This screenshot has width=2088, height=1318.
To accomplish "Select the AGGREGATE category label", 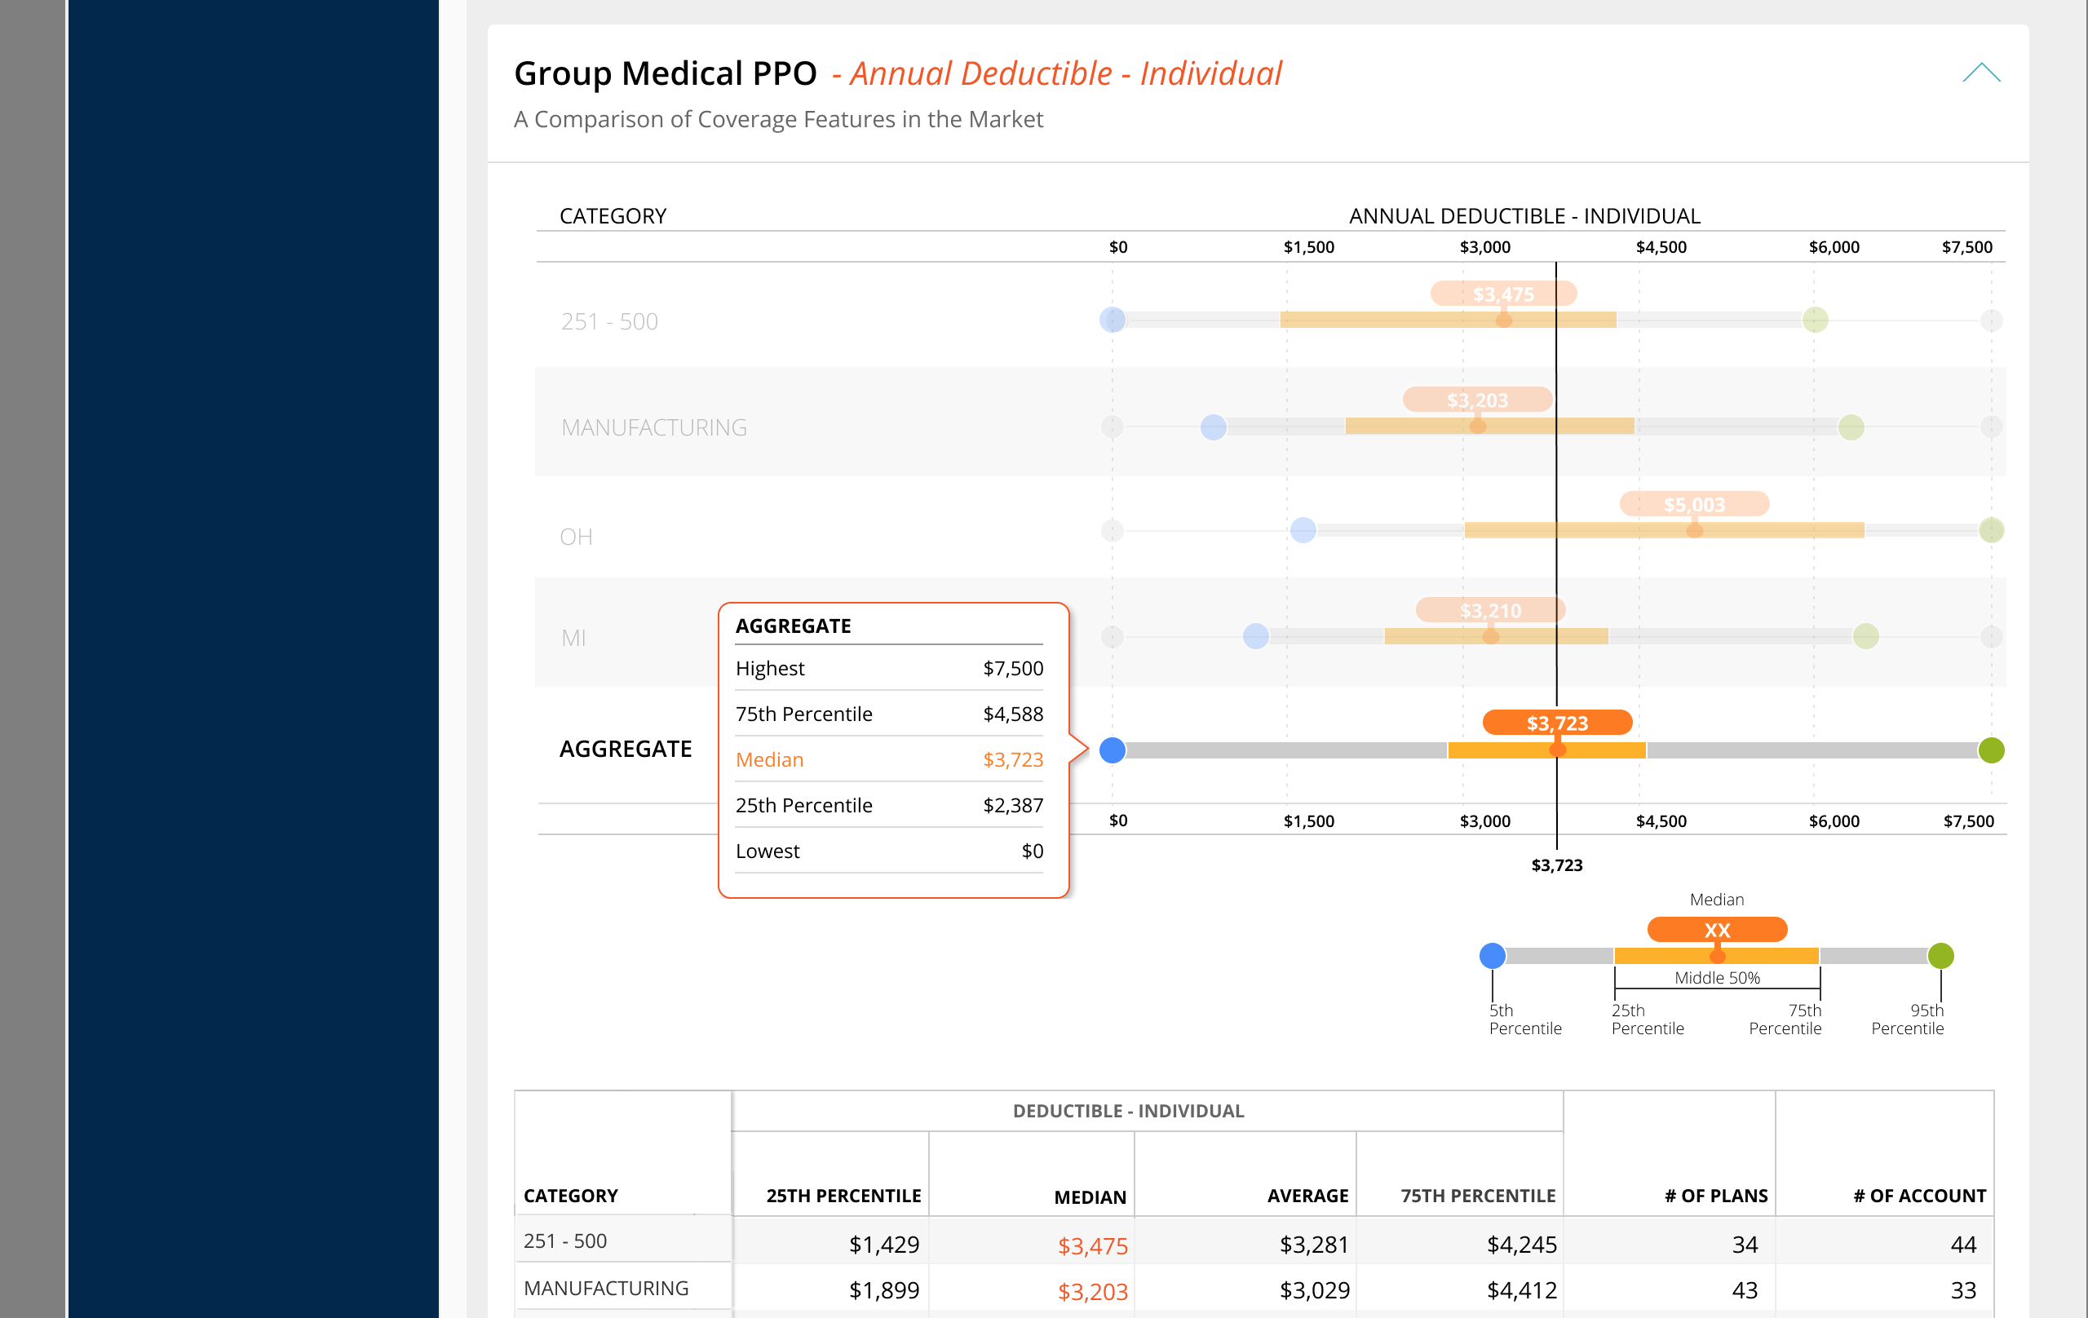I will coord(626,750).
